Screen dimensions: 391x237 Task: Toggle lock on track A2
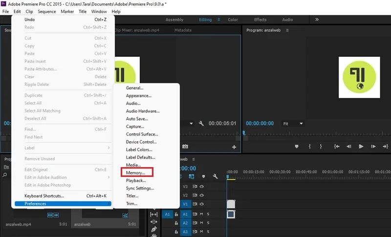coord(176,223)
